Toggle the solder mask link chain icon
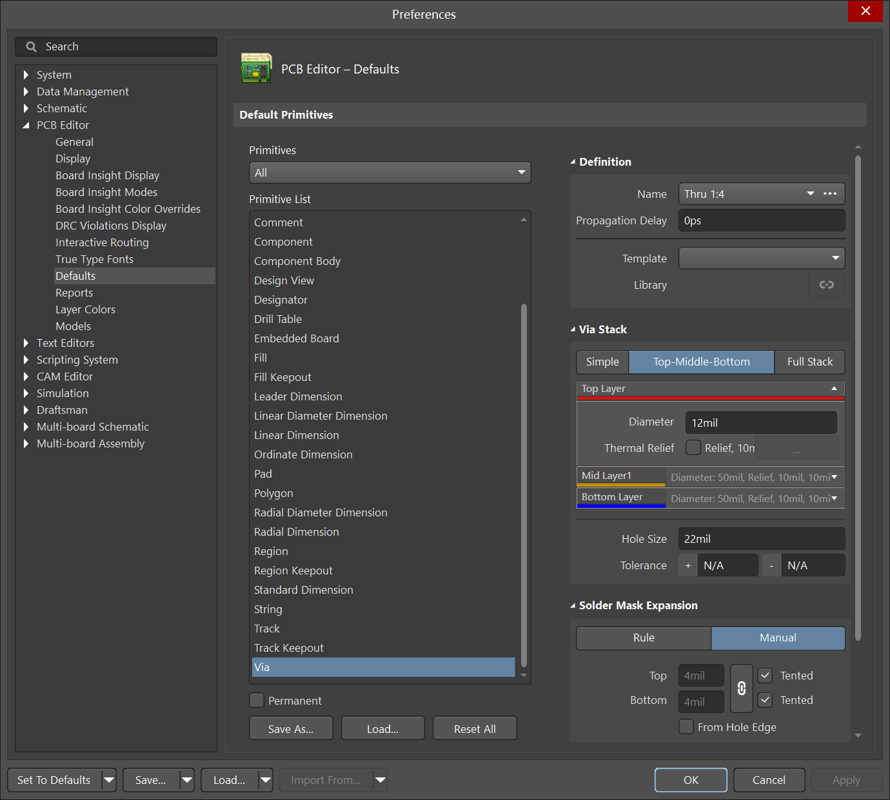Screen dimensions: 890x800 click(742, 688)
